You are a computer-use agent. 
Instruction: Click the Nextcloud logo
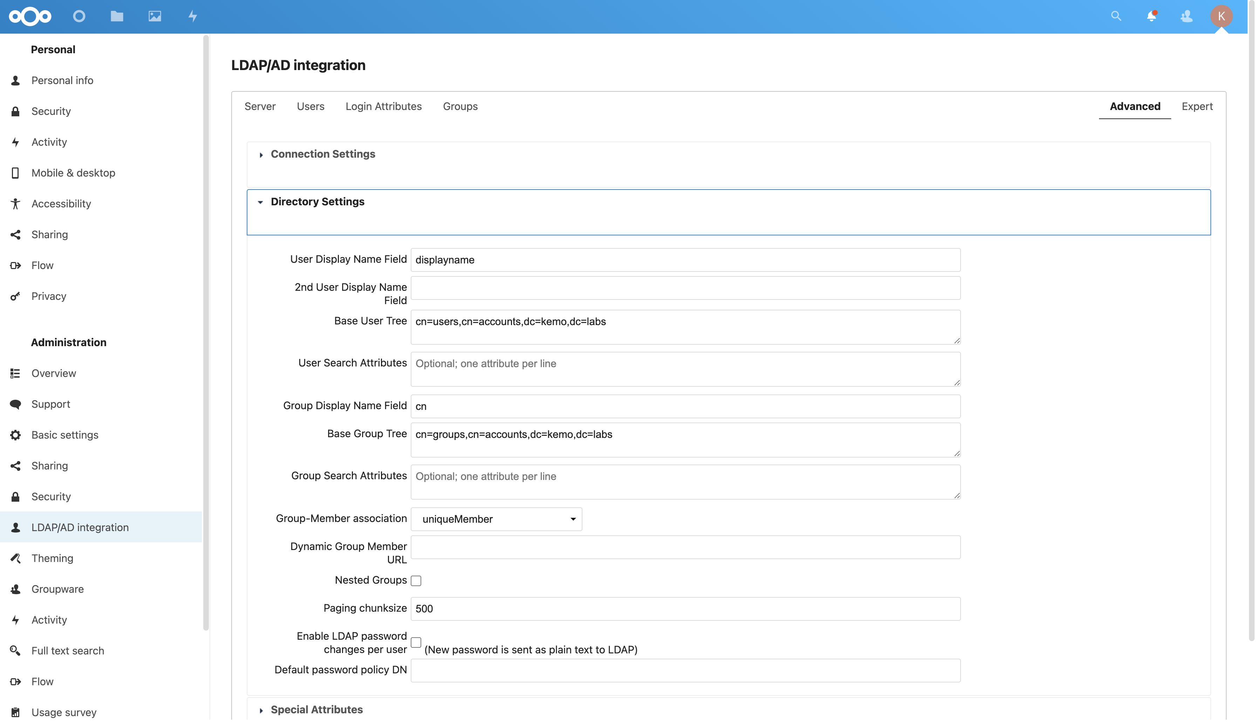[x=30, y=16]
